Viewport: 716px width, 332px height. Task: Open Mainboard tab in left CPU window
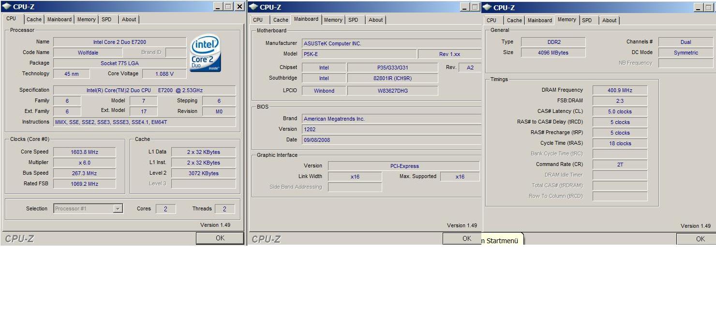pyautogui.click(x=60, y=19)
